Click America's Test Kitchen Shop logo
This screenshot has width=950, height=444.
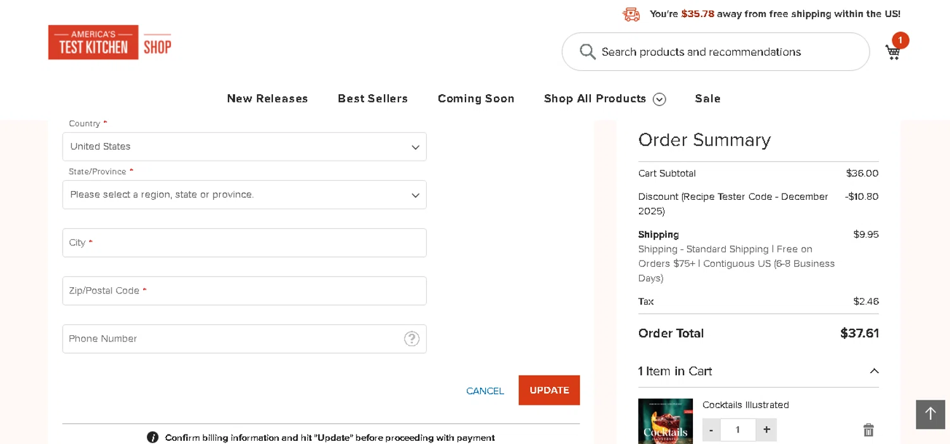pos(110,42)
